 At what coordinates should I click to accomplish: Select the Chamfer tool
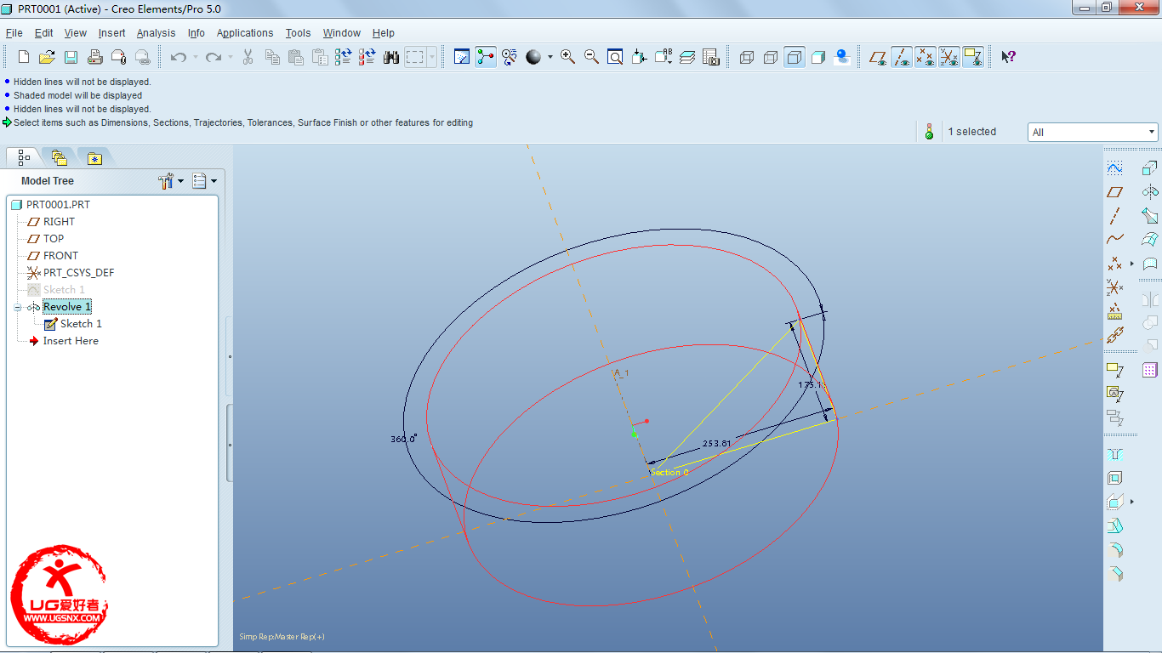tap(1115, 574)
